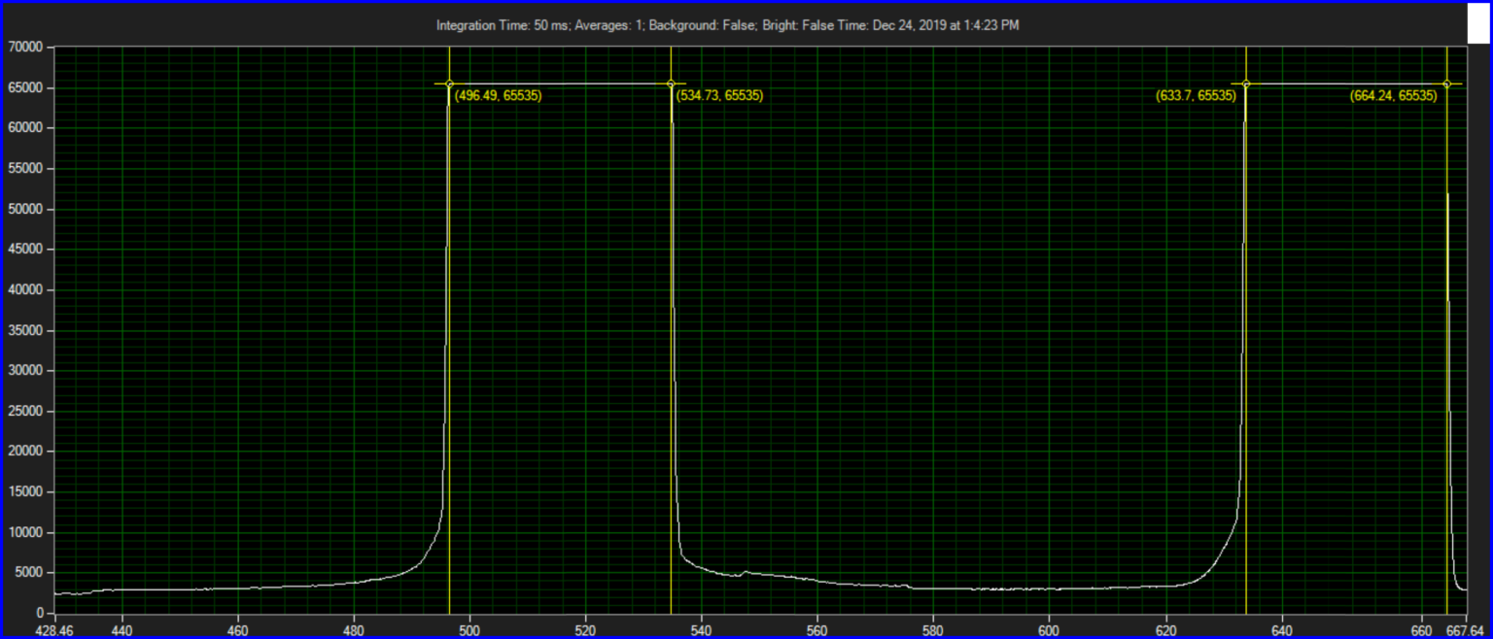The height and width of the screenshot is (639, 1493).
Task: Click the 560 x-axis label
Action: coord(817,629)
